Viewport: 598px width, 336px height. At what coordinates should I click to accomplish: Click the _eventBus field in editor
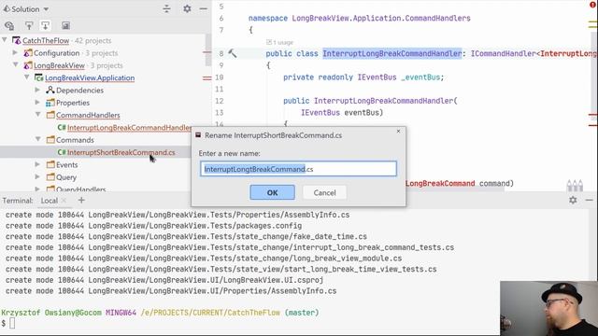(420, 77)
